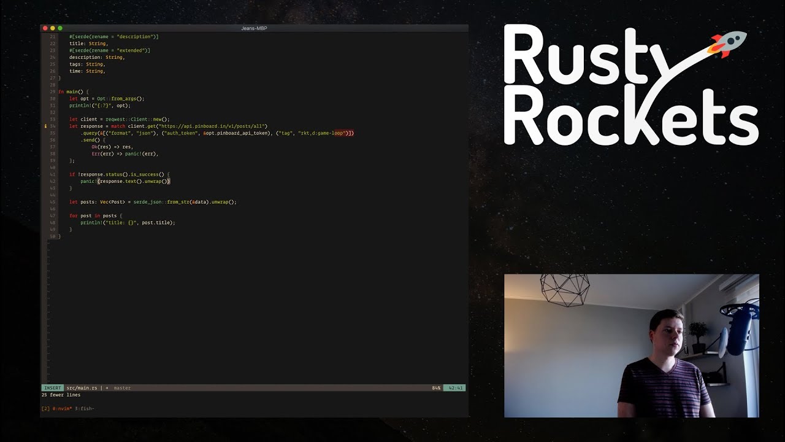Screen dimensions: 785x442
Task: Click the println!("{:?}", opt) line
Action: pos(100,105)
